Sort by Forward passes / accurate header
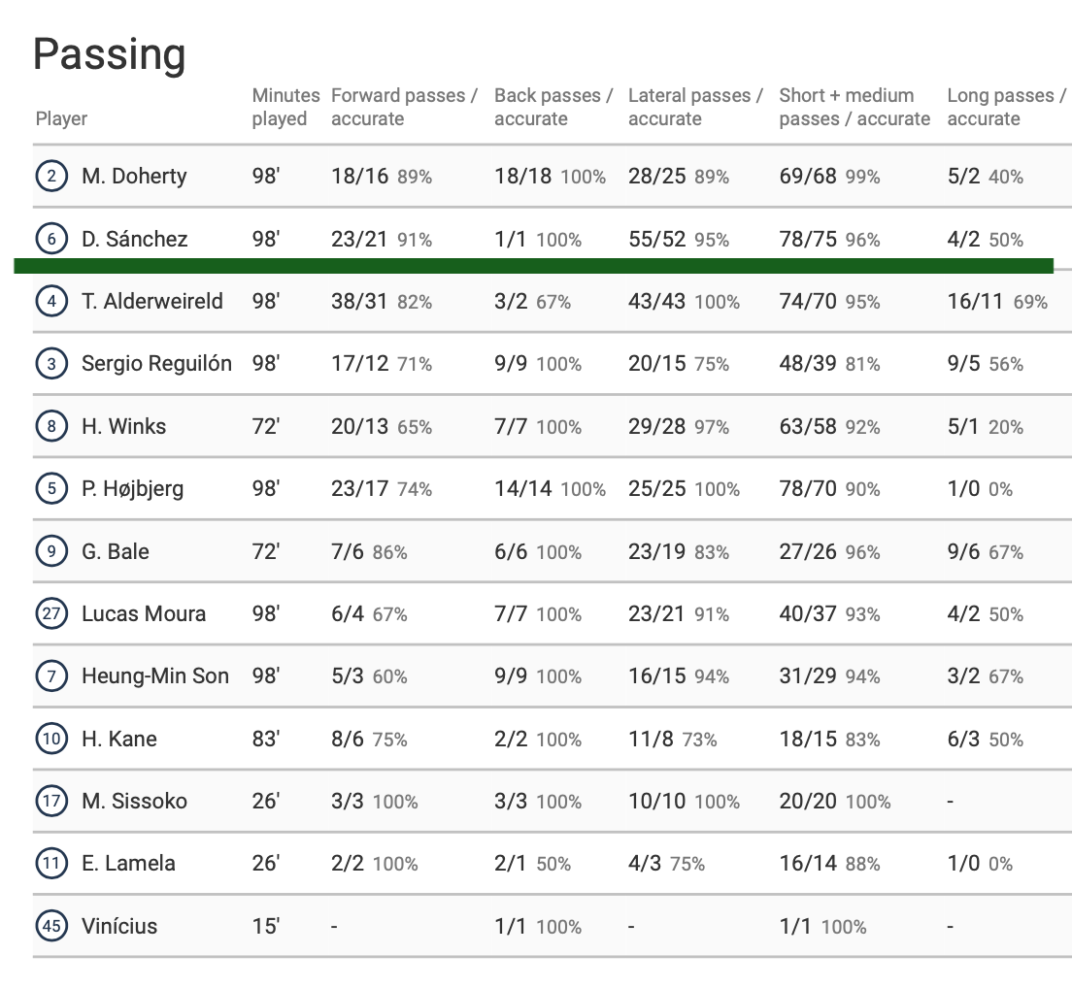 pyautogui.click(x=404, y=107)
